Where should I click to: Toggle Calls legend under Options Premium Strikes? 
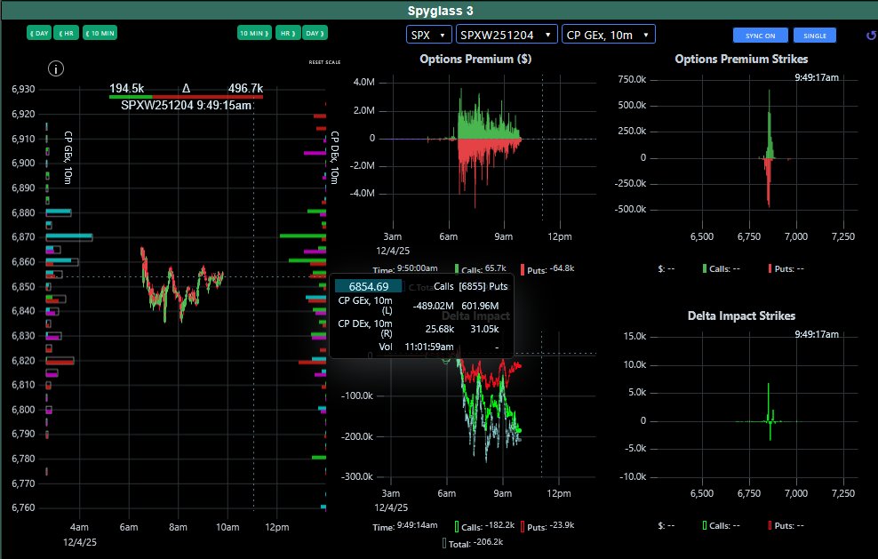(722, 269)
